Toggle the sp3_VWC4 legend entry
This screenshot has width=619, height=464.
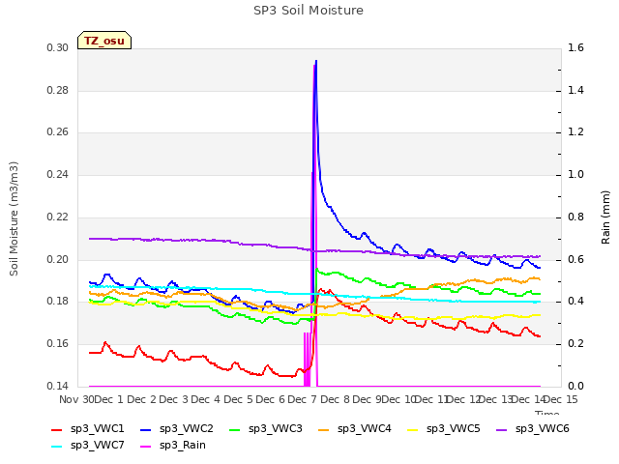tap(355, 428)
